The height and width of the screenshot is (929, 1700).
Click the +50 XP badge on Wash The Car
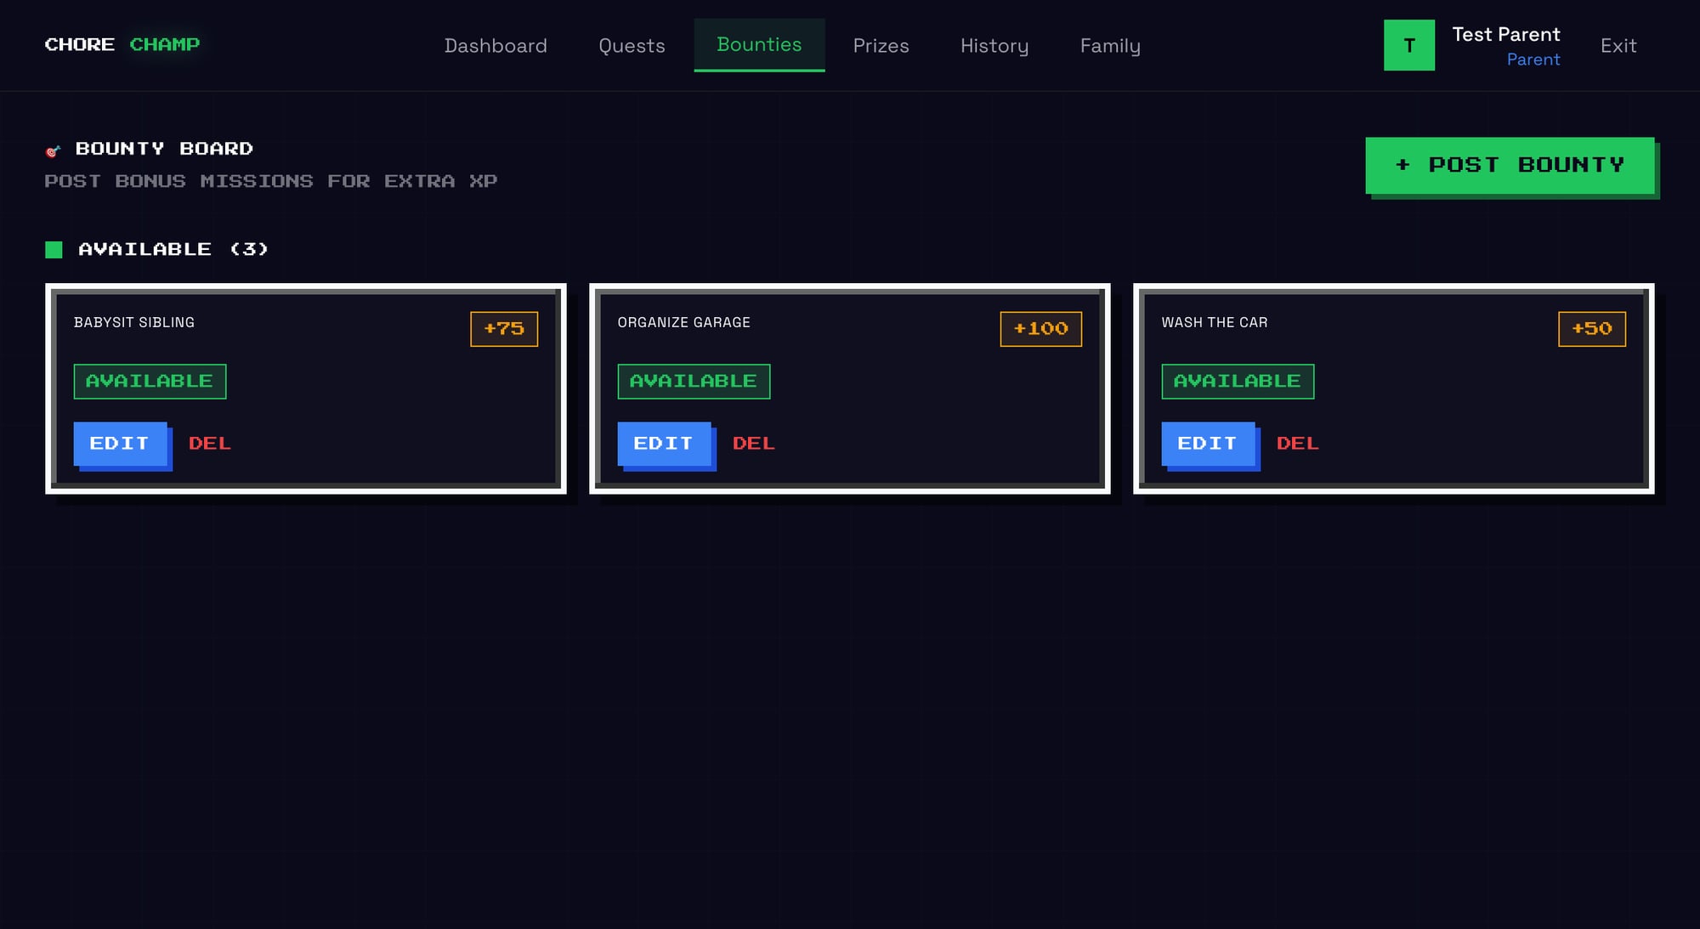(1591, 328)
